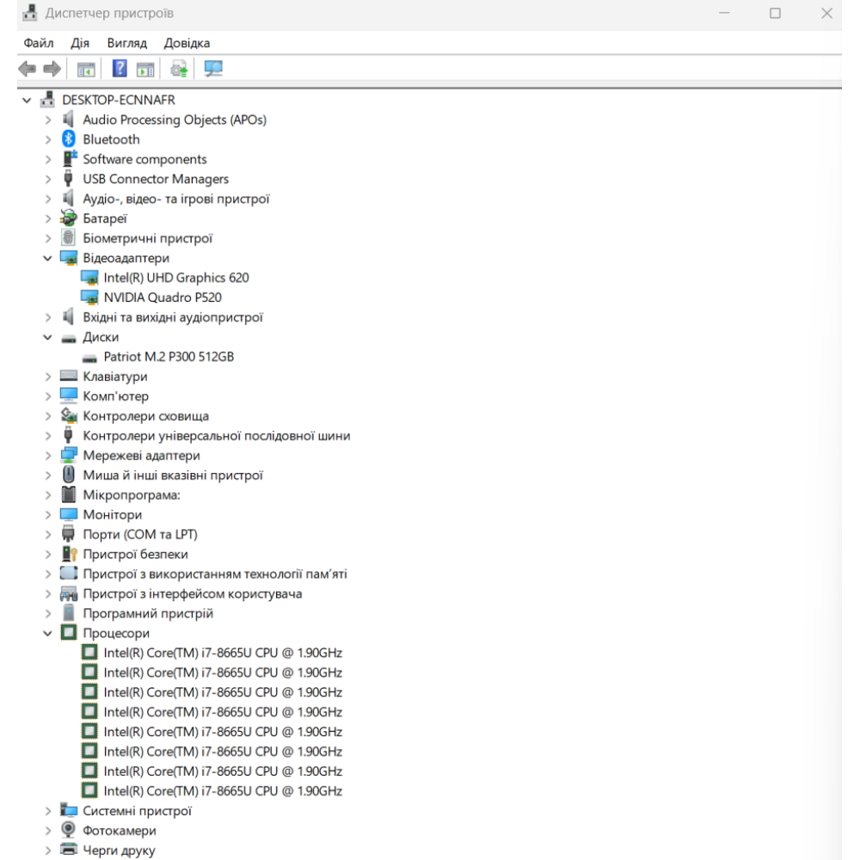Select Intel(R) UHD Graphics 620 adapter
This screenshot has width=860, height=860.
click(175, 278)
